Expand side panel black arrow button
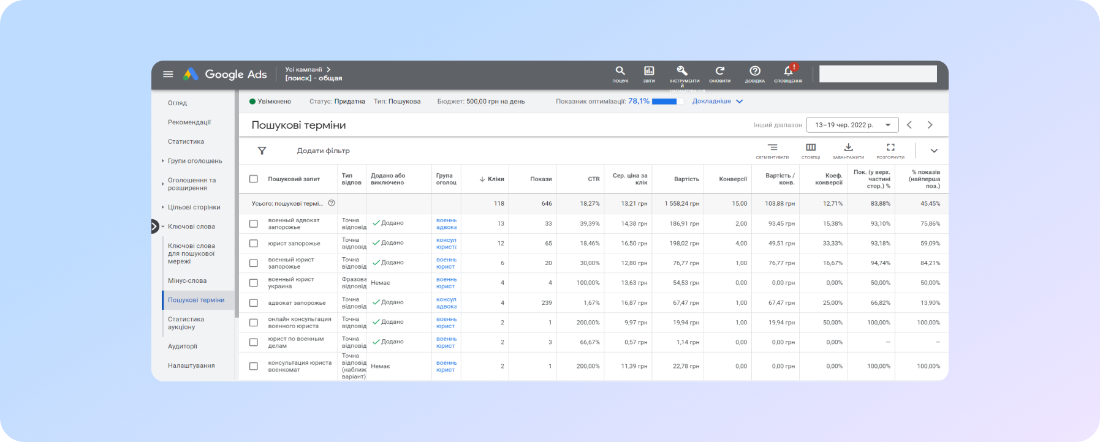This screenshot has height=442, width=1100. pos(154,227)
